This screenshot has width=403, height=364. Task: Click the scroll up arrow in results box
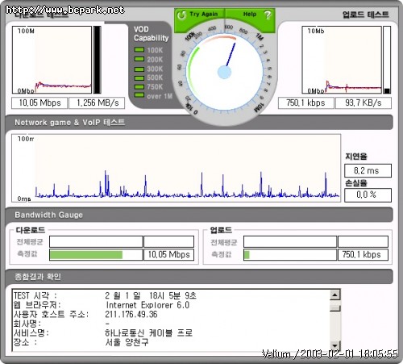tap(335, 295)
